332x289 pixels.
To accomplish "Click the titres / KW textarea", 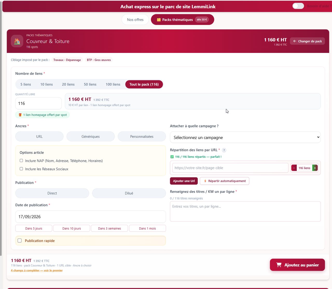I will (x=245, y=211).
